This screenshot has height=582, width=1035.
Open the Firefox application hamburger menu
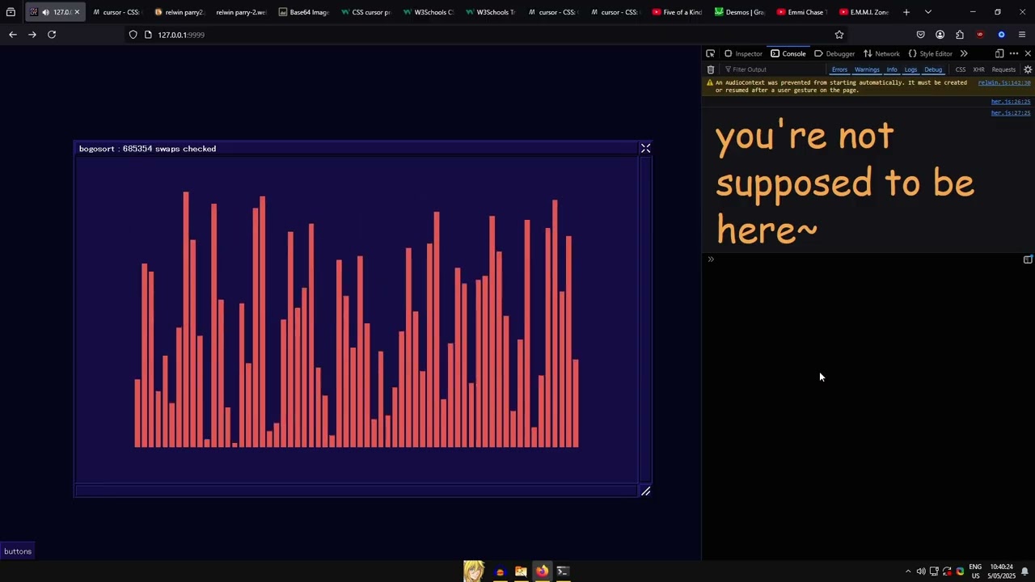coord(1022,35)
